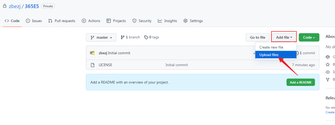The height and width of the screenshot is (125, 335).
Task: Click the table icon on Projects tab
Action: pyautogui.click(x=109, y=21)
